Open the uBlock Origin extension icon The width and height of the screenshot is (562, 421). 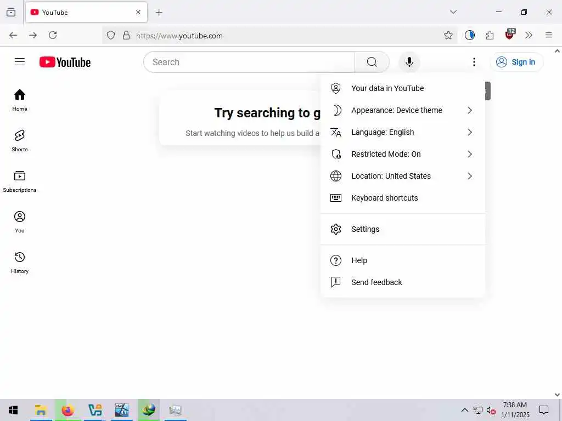[509, 35]
